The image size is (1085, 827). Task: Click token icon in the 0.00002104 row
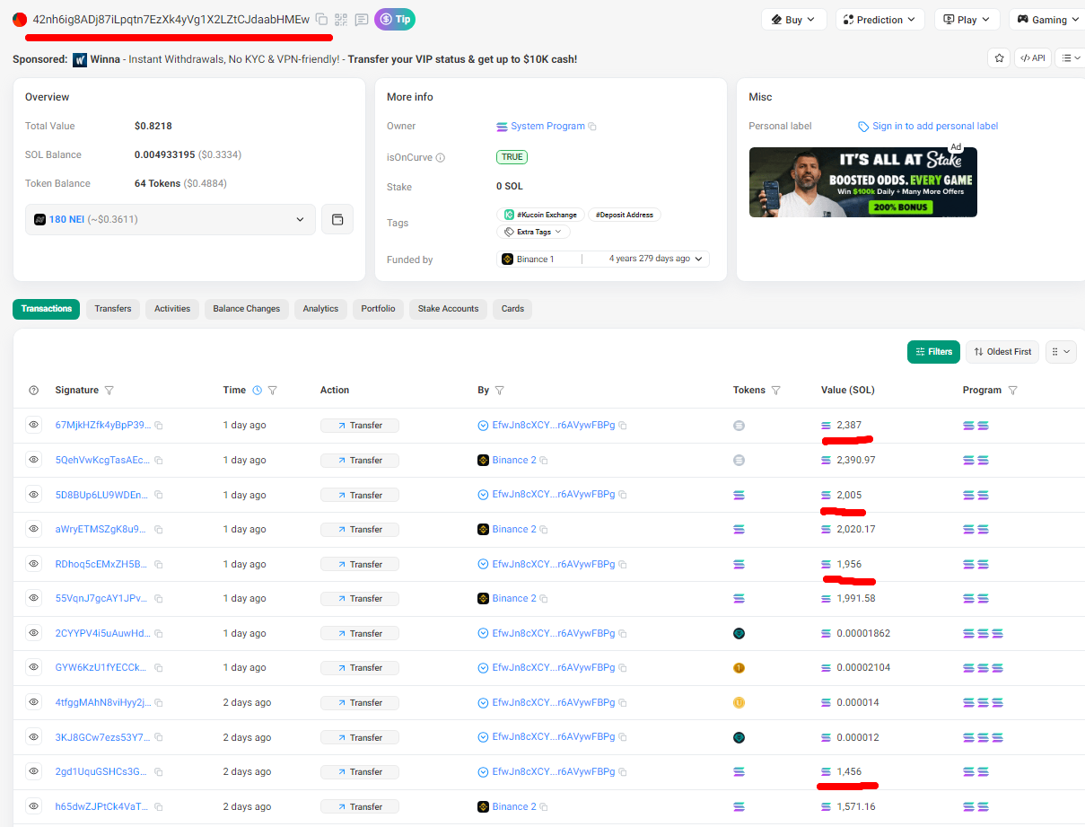[x=739, y=668]
